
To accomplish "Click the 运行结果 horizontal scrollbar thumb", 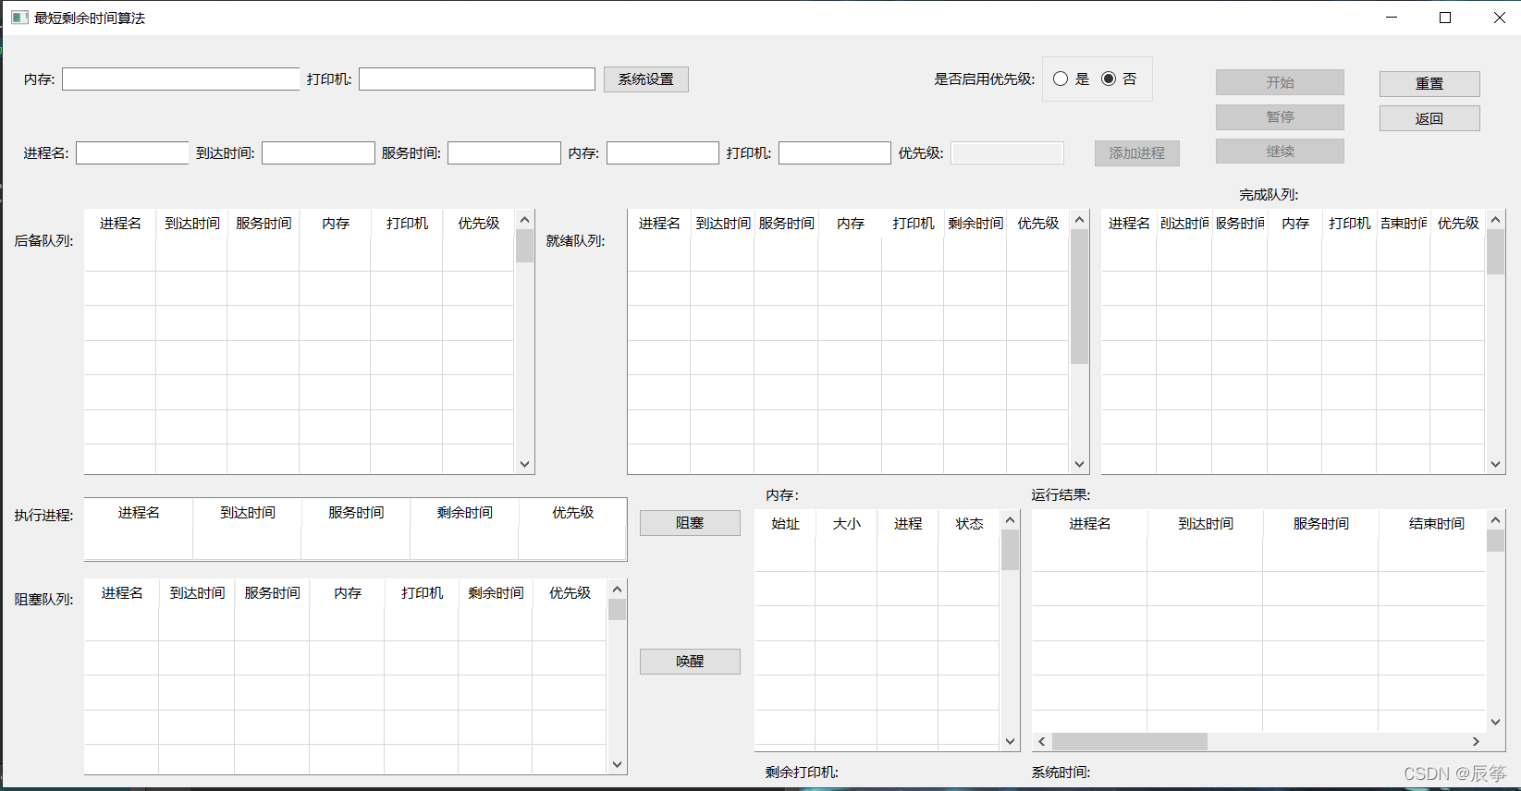I will 1130,742.
